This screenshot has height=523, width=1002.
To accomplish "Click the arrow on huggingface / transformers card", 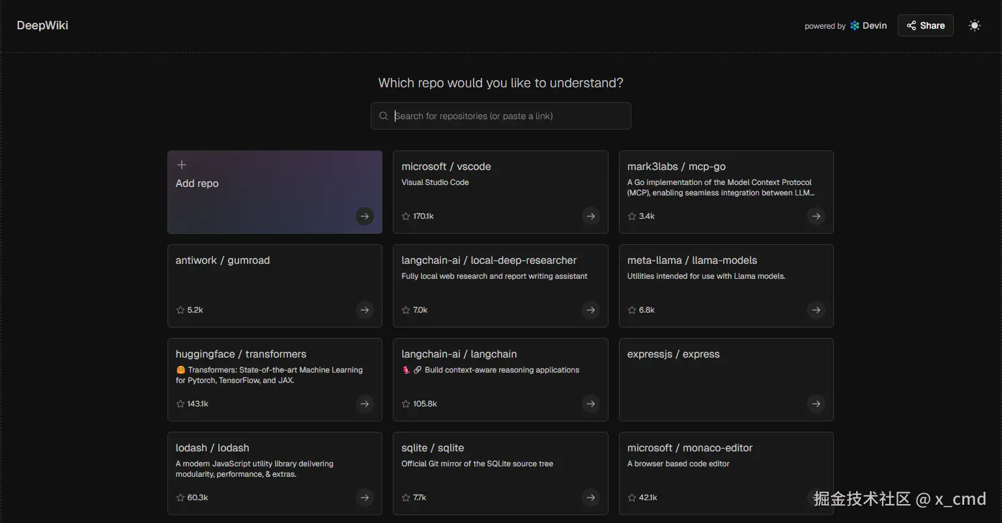I will pyautogui.click(x=365, y=404).
